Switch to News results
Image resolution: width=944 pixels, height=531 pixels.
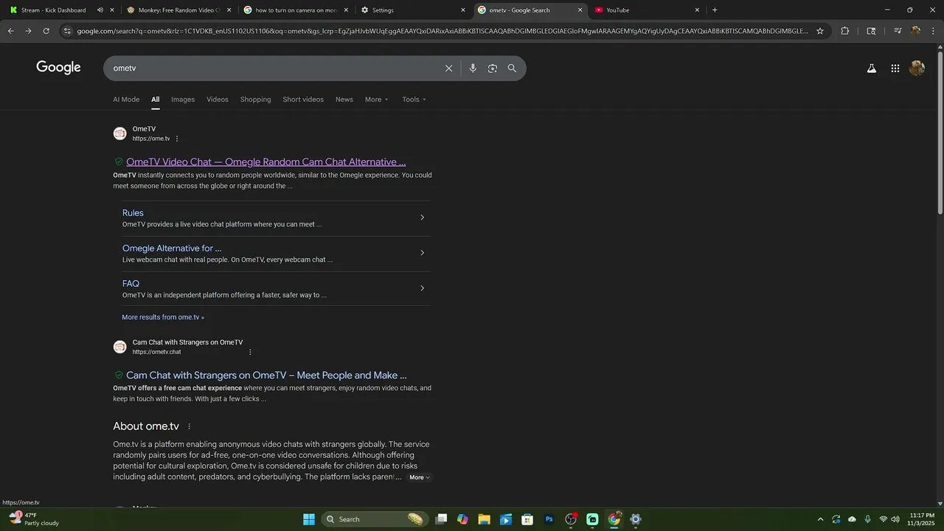344,100
